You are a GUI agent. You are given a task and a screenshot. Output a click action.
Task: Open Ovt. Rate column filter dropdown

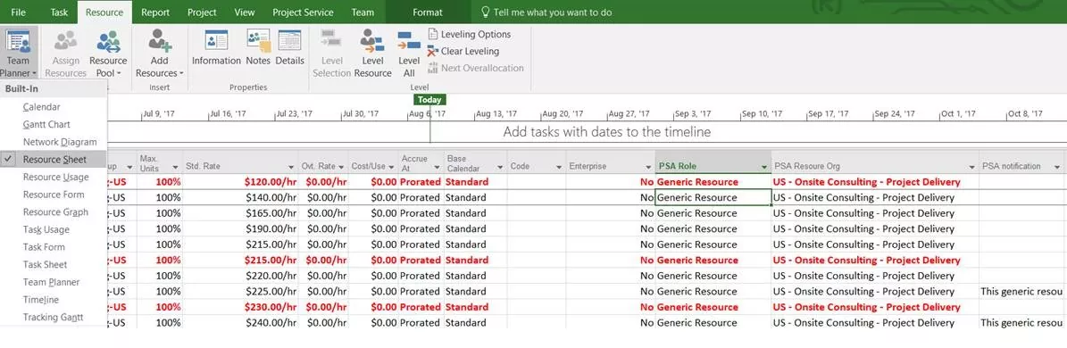coord(342,167)
